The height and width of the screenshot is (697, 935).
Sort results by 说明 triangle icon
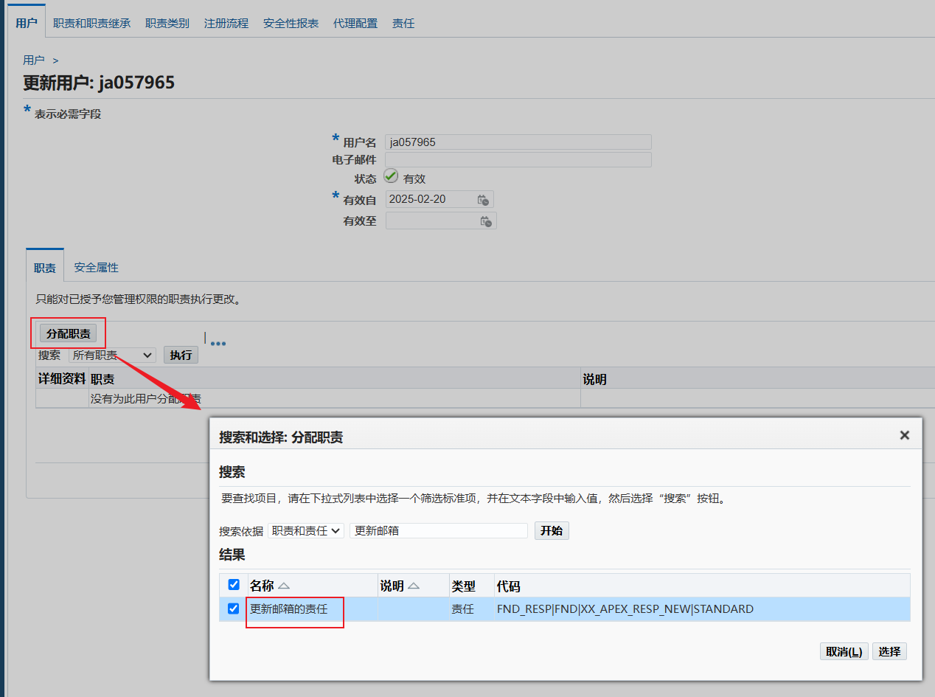click(414, 586)
